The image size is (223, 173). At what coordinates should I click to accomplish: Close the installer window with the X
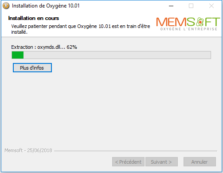(211, 6)
